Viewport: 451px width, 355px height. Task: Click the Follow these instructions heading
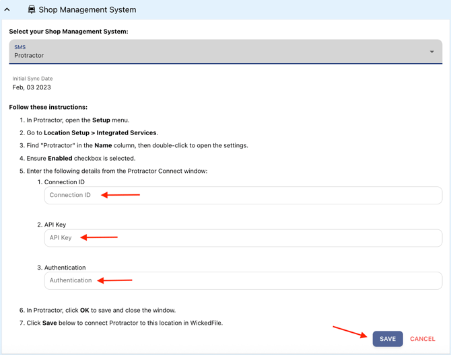pos(48,107)
